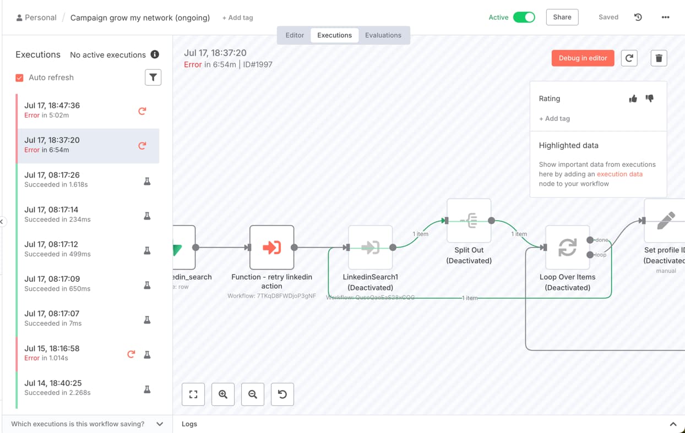Open execution Jul 14, 18:40:25
Image resolution: width=685 pixels, height=433 pixels.
[88, 388]
